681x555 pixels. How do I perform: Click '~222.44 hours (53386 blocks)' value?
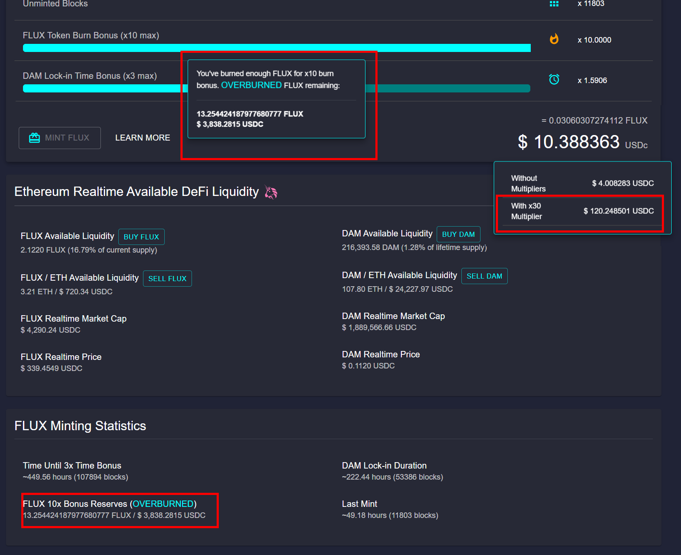392,477
